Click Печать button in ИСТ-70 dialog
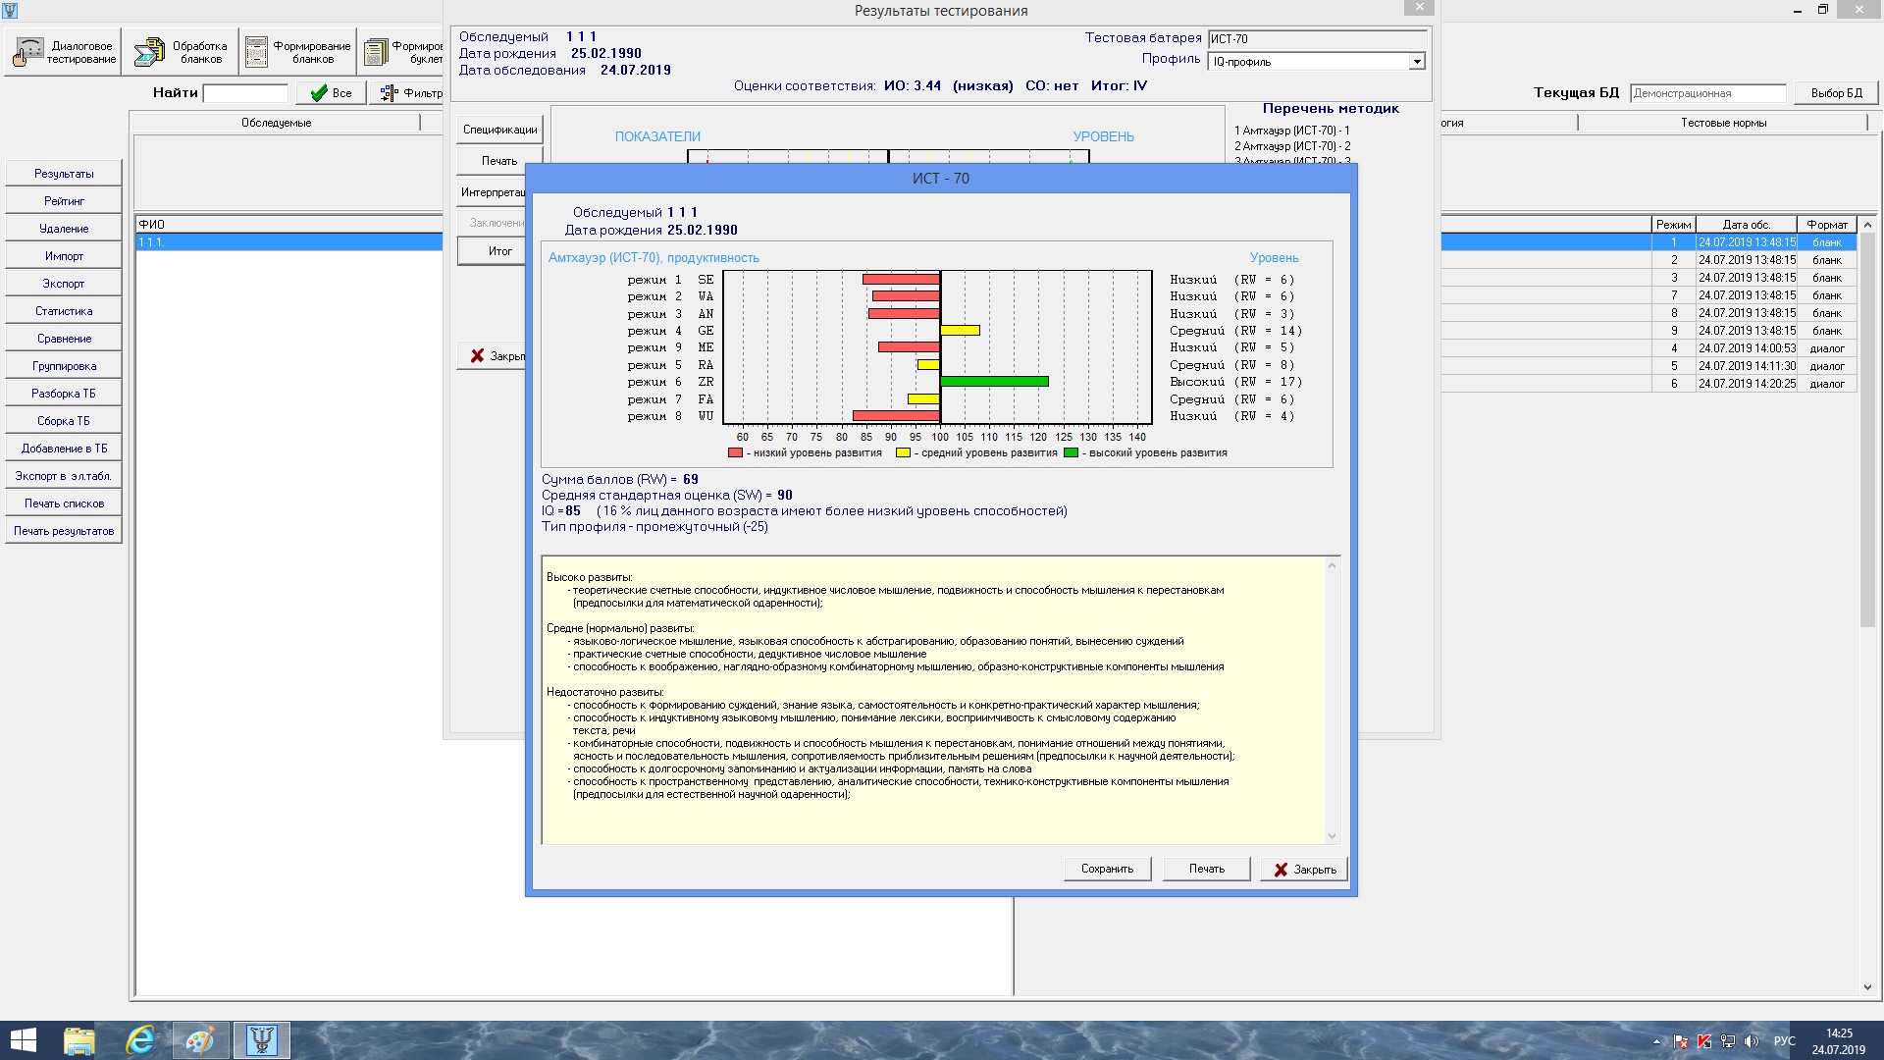Screen dimensions: 1884x1060 point(1206,869)
